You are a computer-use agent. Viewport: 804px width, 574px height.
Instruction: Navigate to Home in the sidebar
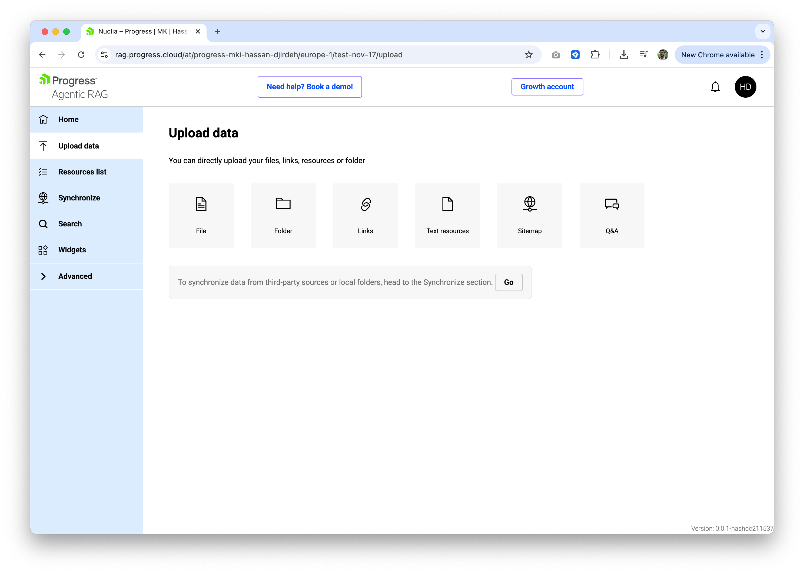68,119
